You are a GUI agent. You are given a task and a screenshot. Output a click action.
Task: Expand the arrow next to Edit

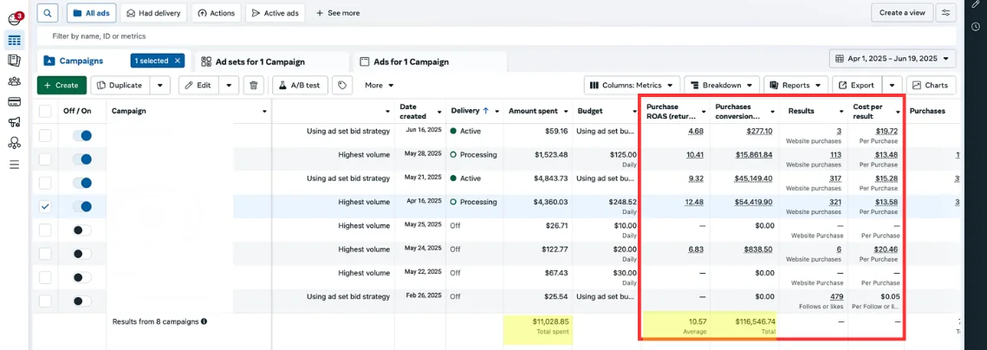click(229, 85)
